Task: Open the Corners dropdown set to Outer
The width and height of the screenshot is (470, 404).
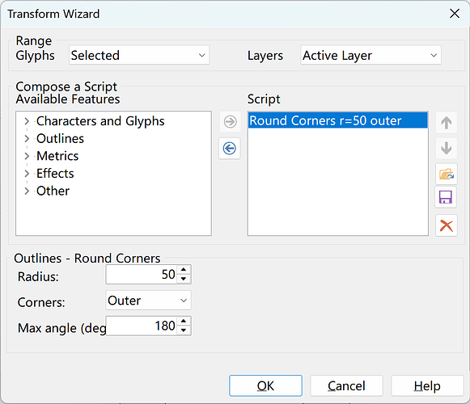Action: click(x=148, y=301)
